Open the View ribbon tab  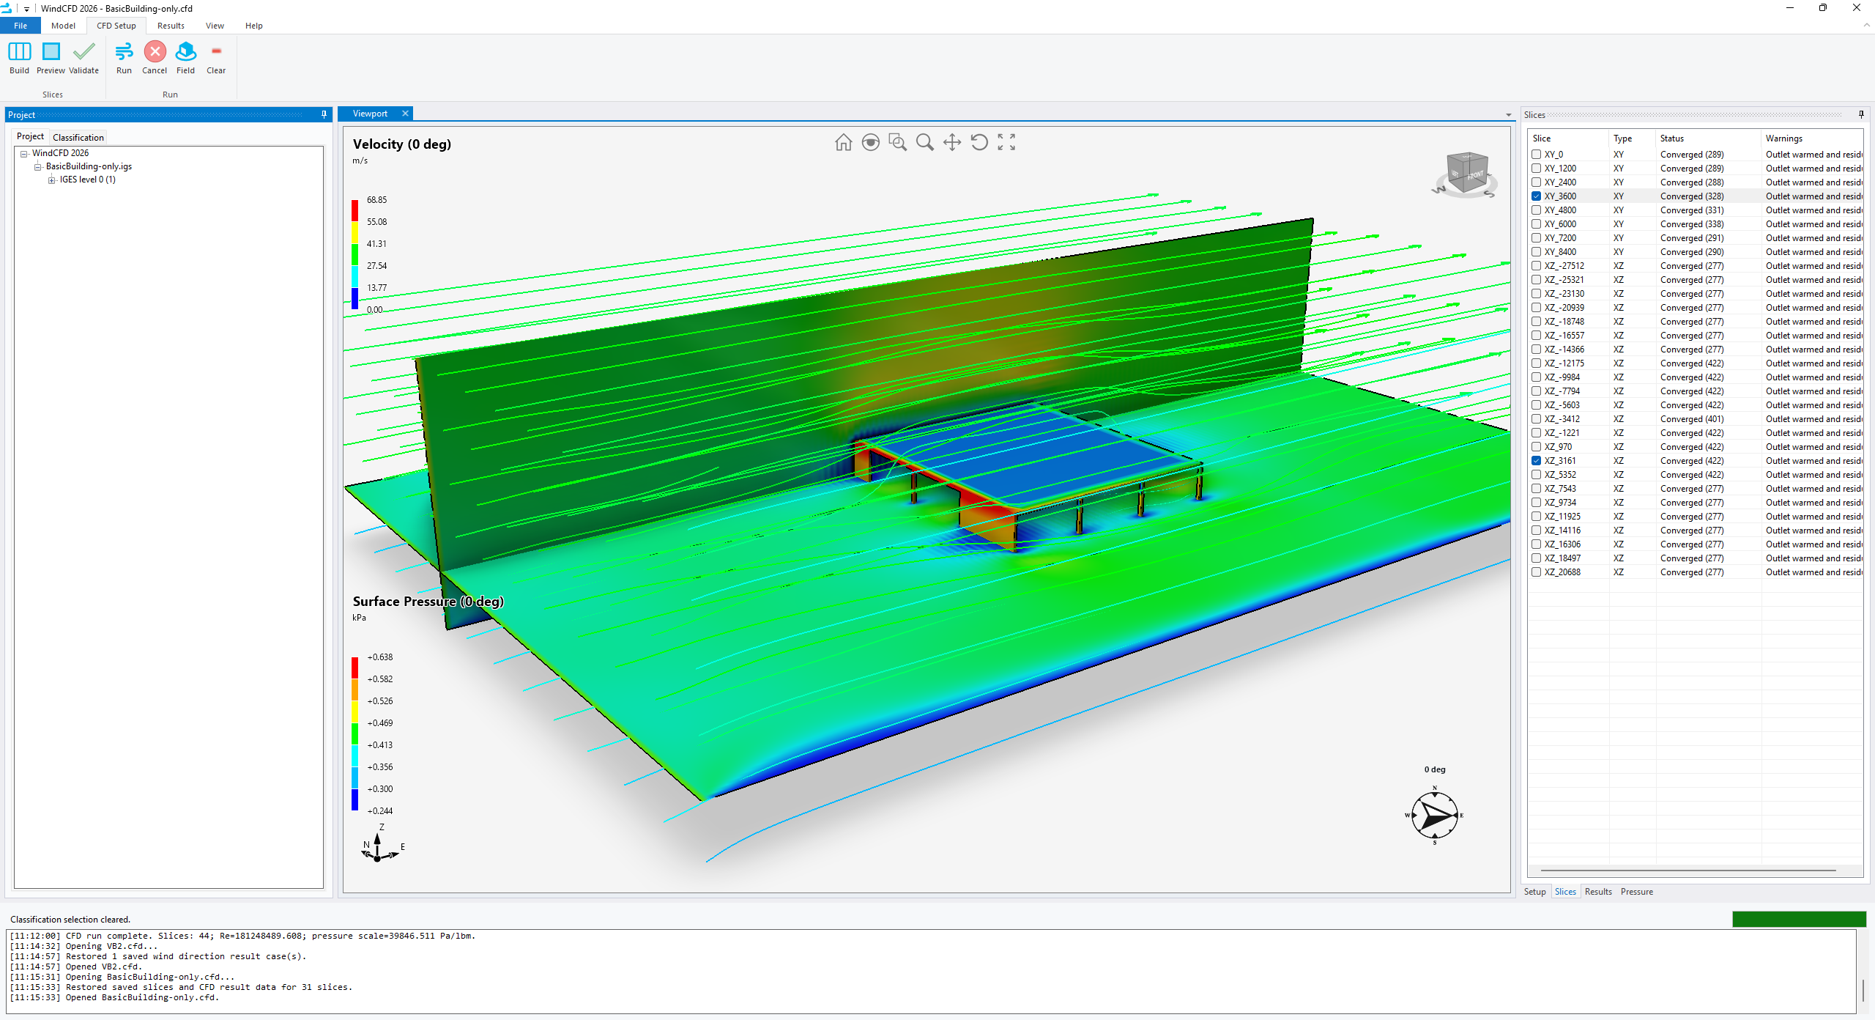pyautogui.click(x=215, y=26)
